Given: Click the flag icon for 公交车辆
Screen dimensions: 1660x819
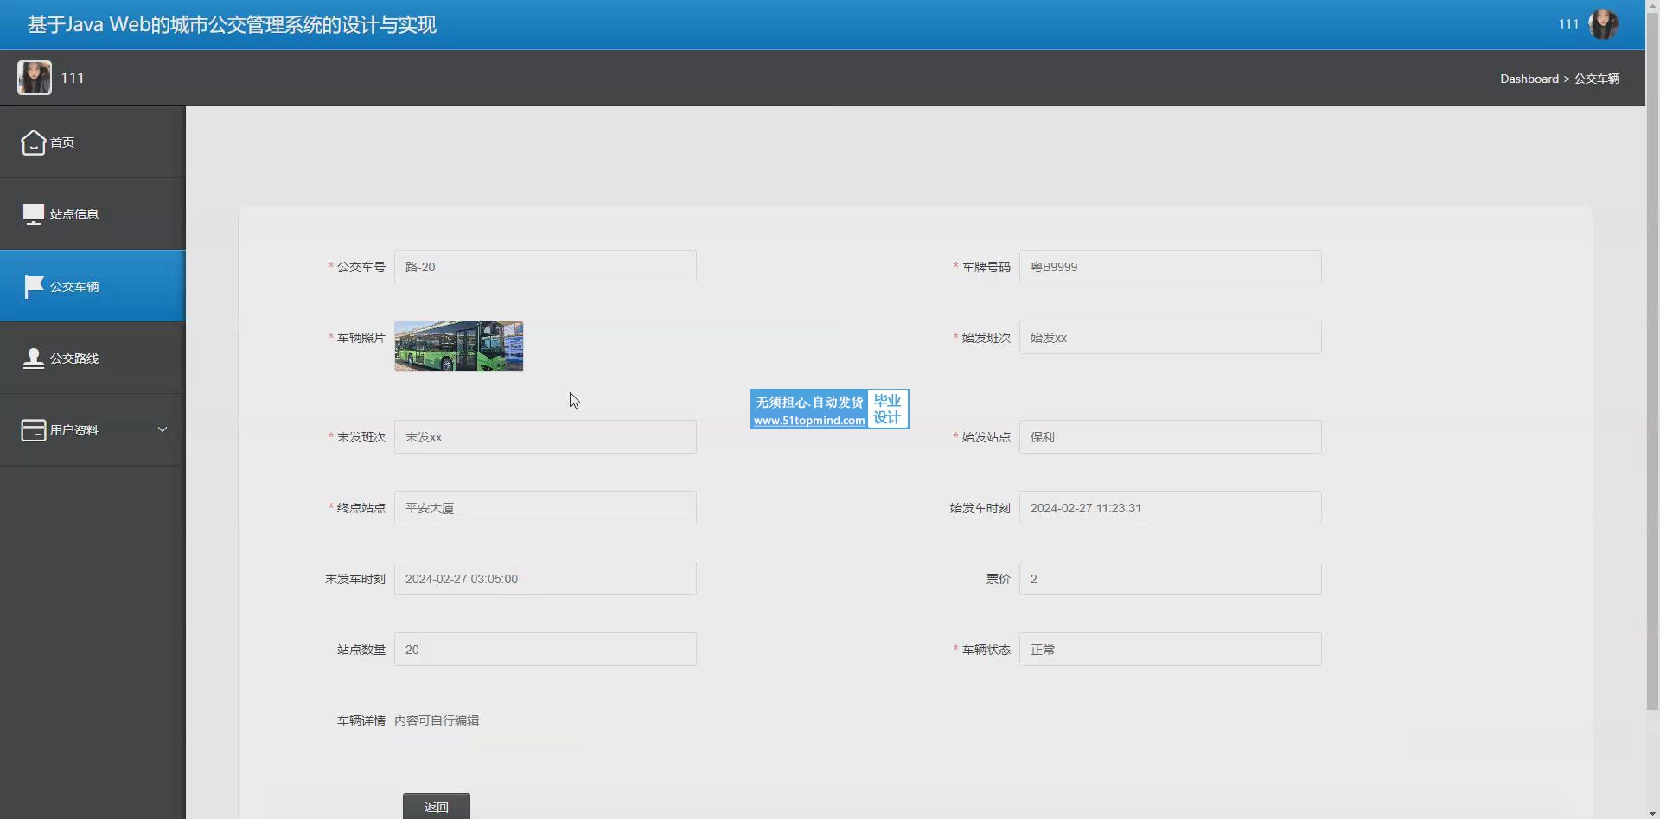Looking at the screenshot, I should [33, 286].
